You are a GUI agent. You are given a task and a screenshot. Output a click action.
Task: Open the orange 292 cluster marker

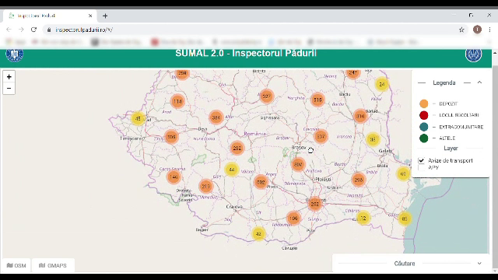237,148
